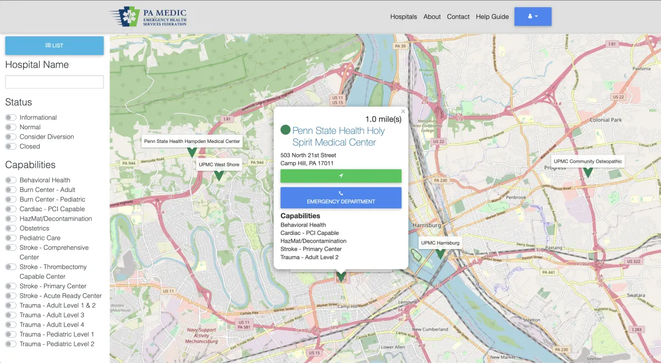The height and width of the screenshot is (363, 661).
Task: Switch to List view
Action: 55,46
